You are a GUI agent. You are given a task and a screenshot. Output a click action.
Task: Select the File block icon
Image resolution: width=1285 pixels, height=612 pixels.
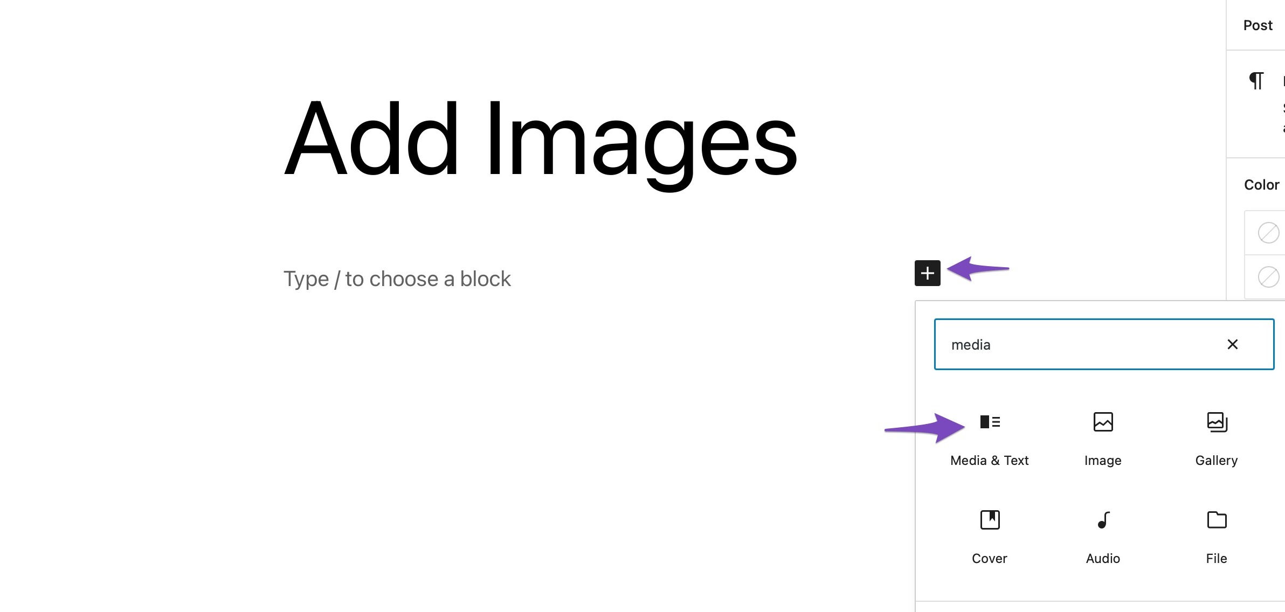[1216, 519]
